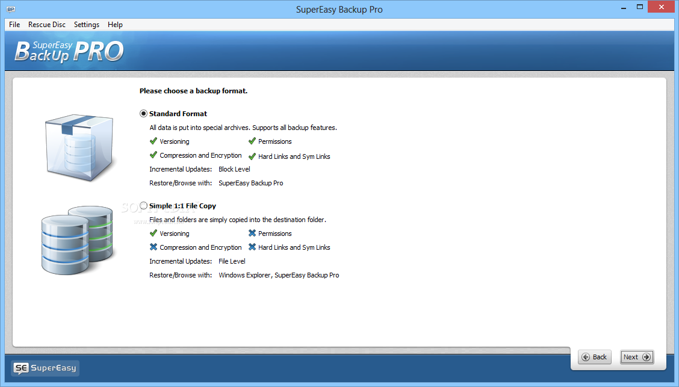Viewport: 679px width, 387px height.
Task: Click "Windows Explorer, SuperEasy Backup Pro" restore text
Action: 279,275
